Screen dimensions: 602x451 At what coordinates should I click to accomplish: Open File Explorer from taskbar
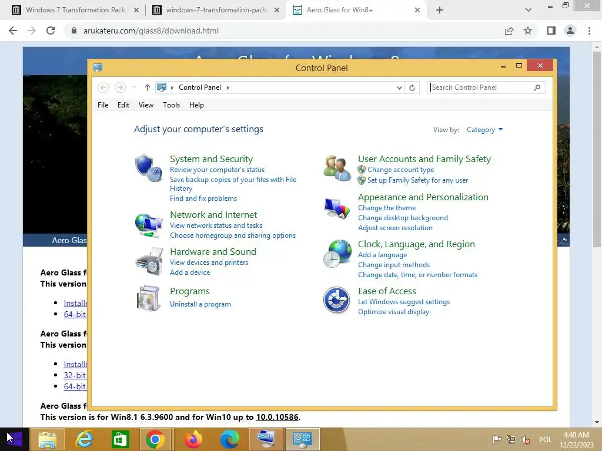pos(47,439)
